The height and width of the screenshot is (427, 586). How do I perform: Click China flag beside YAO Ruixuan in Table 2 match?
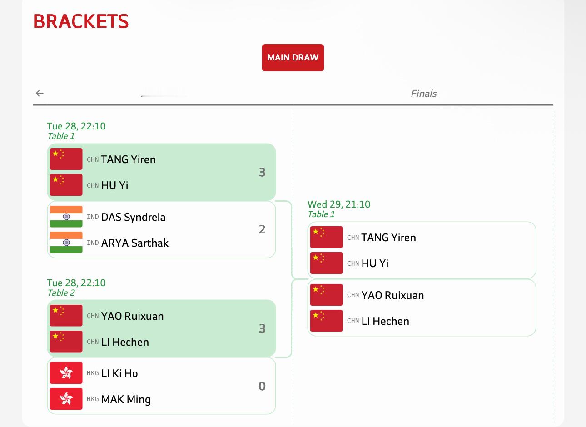pos(66,316)
